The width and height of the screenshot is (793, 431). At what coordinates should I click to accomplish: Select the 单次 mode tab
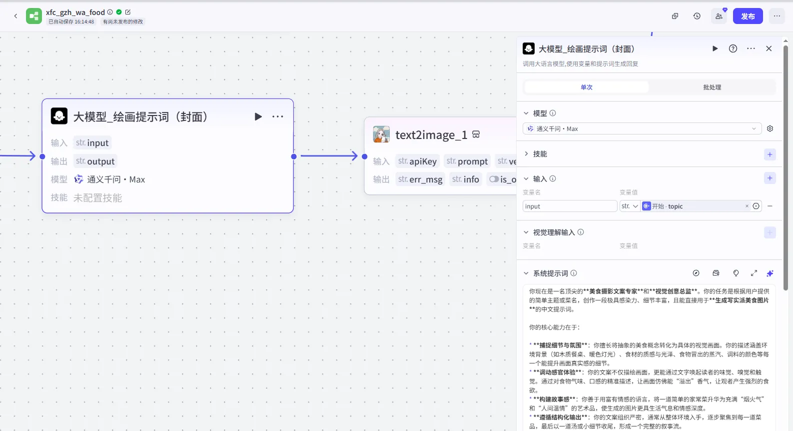coord(586,87)
